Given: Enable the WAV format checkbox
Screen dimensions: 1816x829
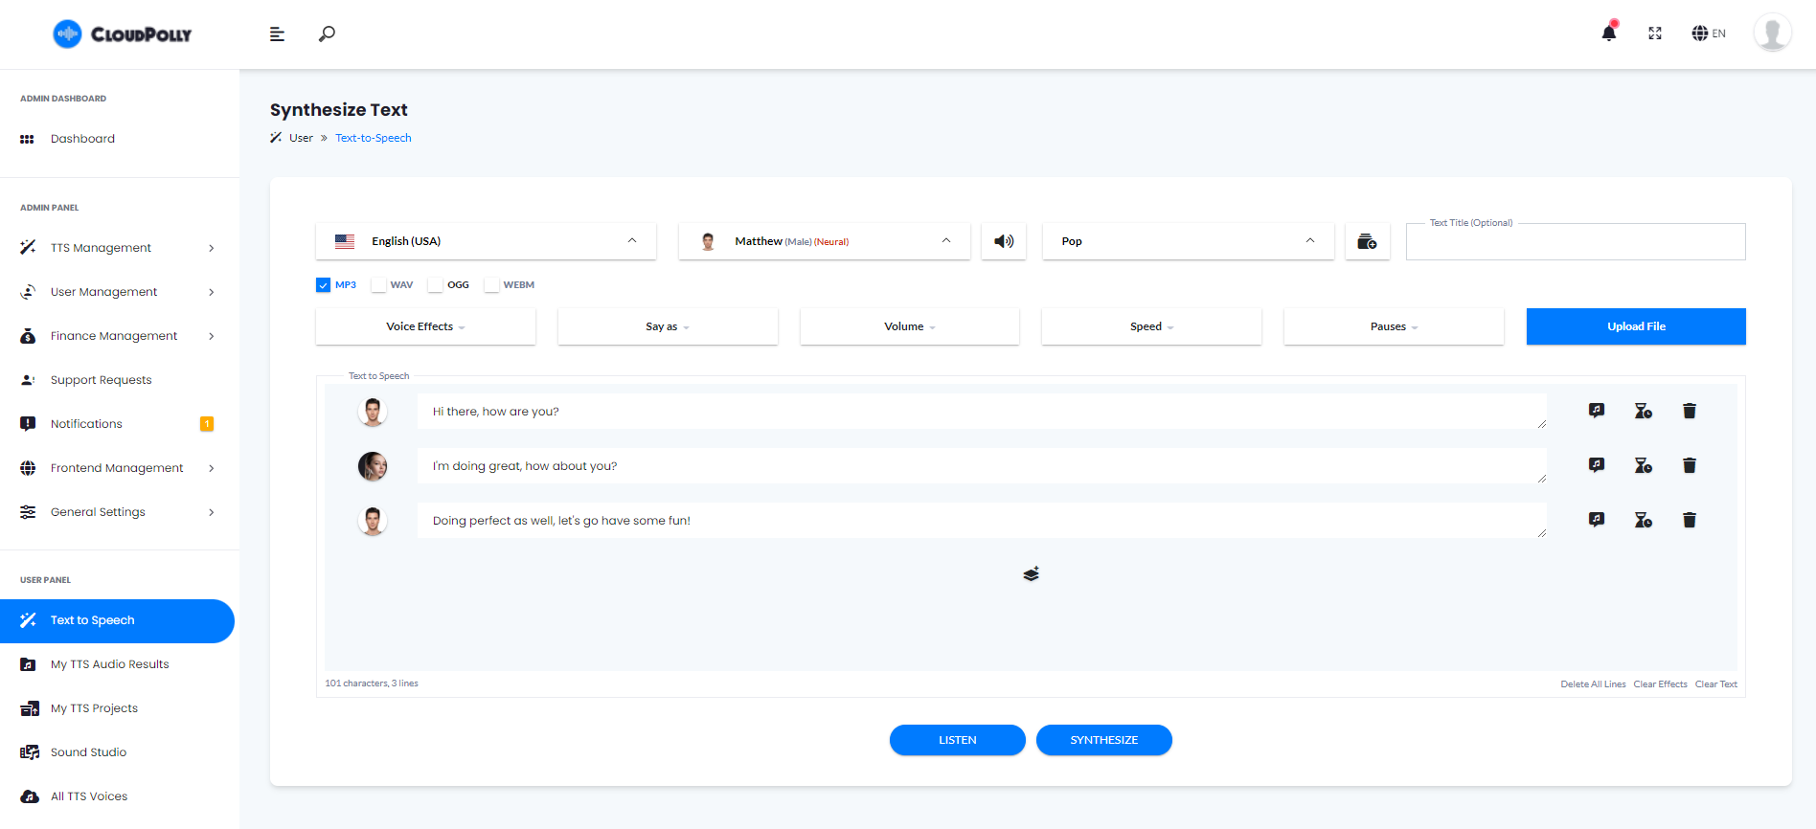Looking at the screenshot, I should [378, 285].
